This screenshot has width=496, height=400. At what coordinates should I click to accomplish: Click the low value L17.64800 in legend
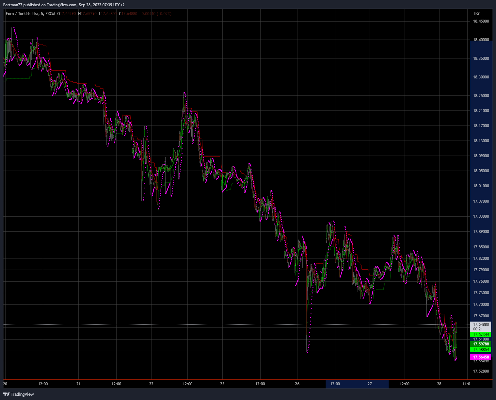[108, 14]
